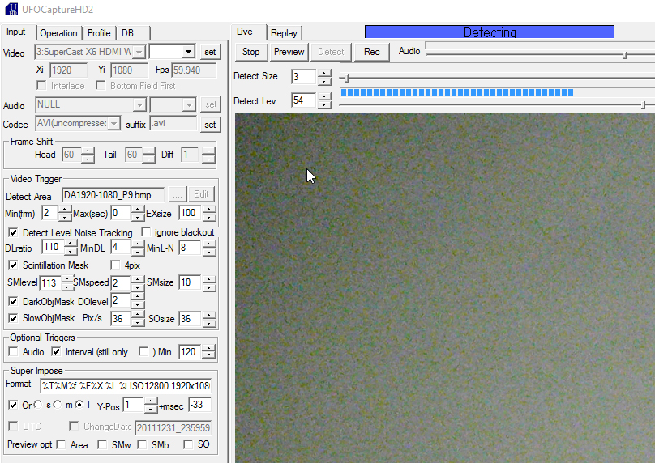This screenshot has width=655, height=463.
Task: Increase Y-Pos value with up arrow
Action: coord(151,401)
